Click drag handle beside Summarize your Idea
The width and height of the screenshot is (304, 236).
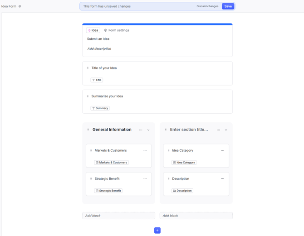[x=88, y=96]
